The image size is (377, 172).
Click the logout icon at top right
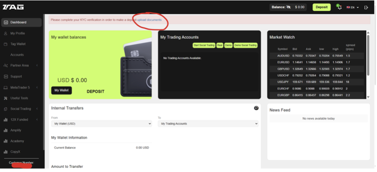(366, 7)
